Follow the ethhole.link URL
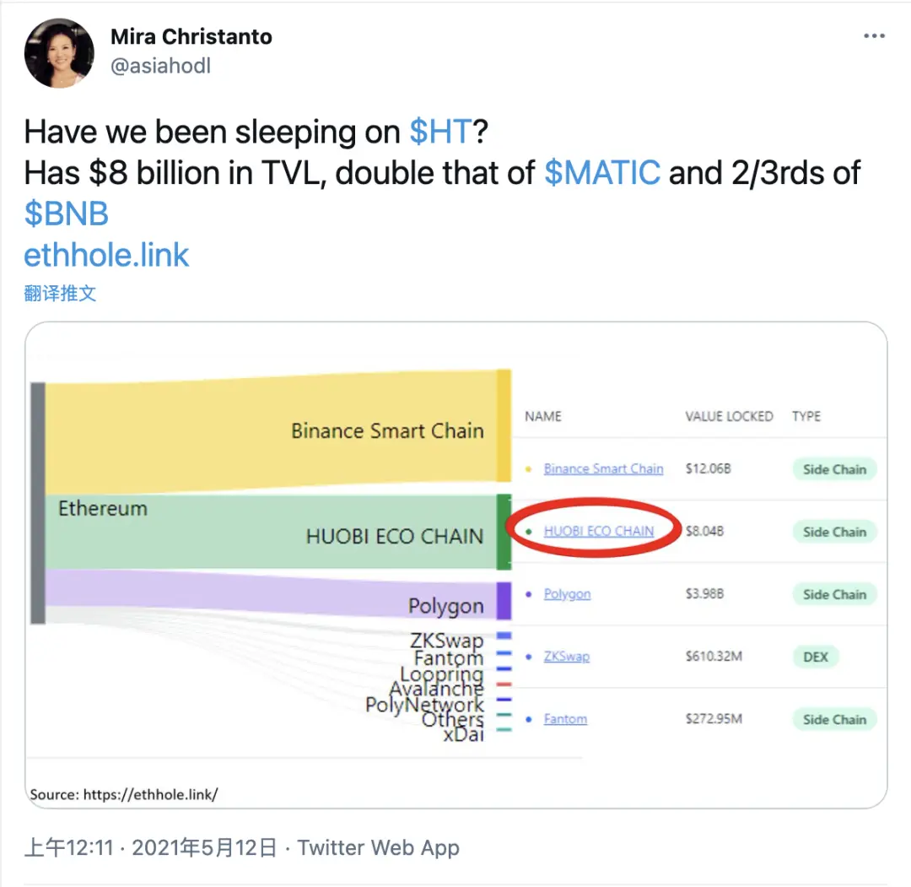Screen dimensions: 911x887 click(106, 255)
